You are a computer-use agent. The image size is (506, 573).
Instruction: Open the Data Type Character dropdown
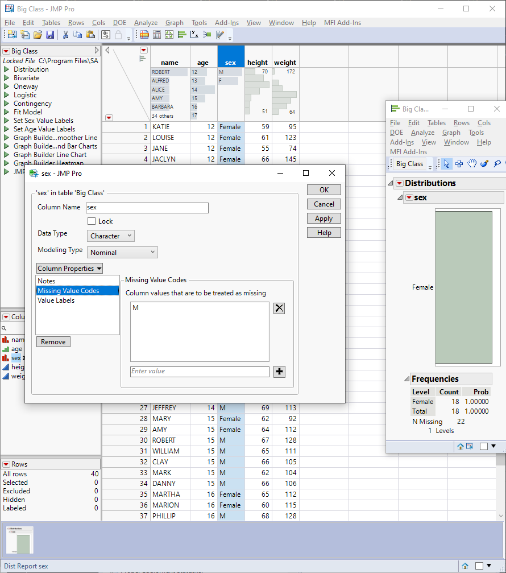click(x=110, y=235)
